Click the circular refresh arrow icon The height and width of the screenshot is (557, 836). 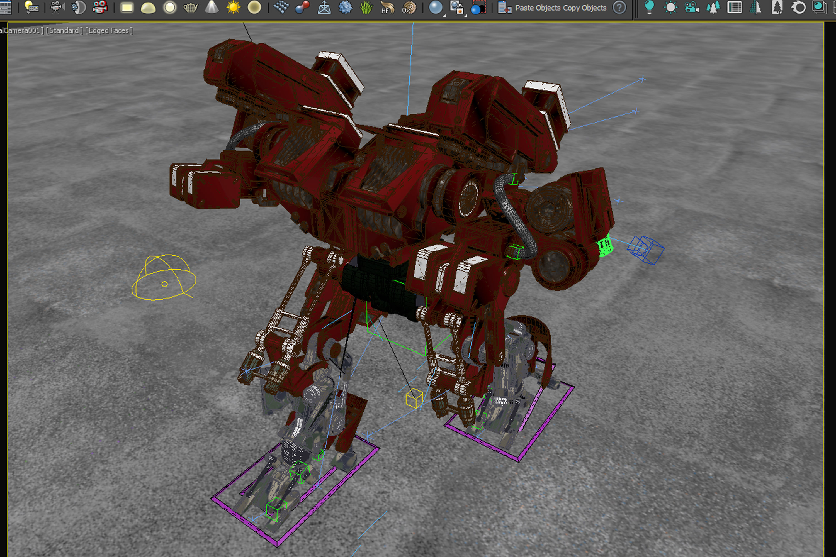pos(798,8)
